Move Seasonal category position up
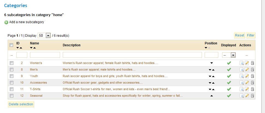Viewport: 265px width, 113px height. 211,96
